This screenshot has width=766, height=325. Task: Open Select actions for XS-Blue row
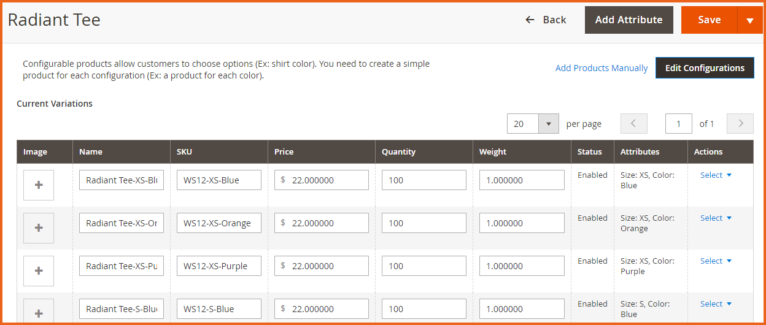coord(716,175)
